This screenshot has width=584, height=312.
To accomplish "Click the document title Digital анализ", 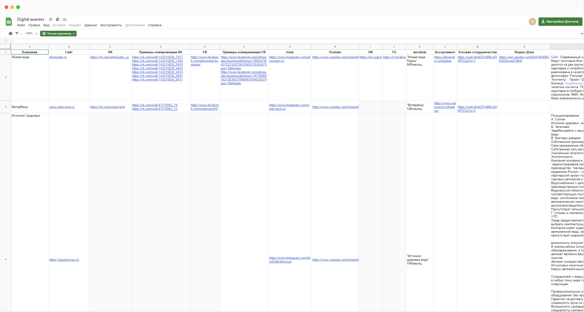I will coord(31,19).
